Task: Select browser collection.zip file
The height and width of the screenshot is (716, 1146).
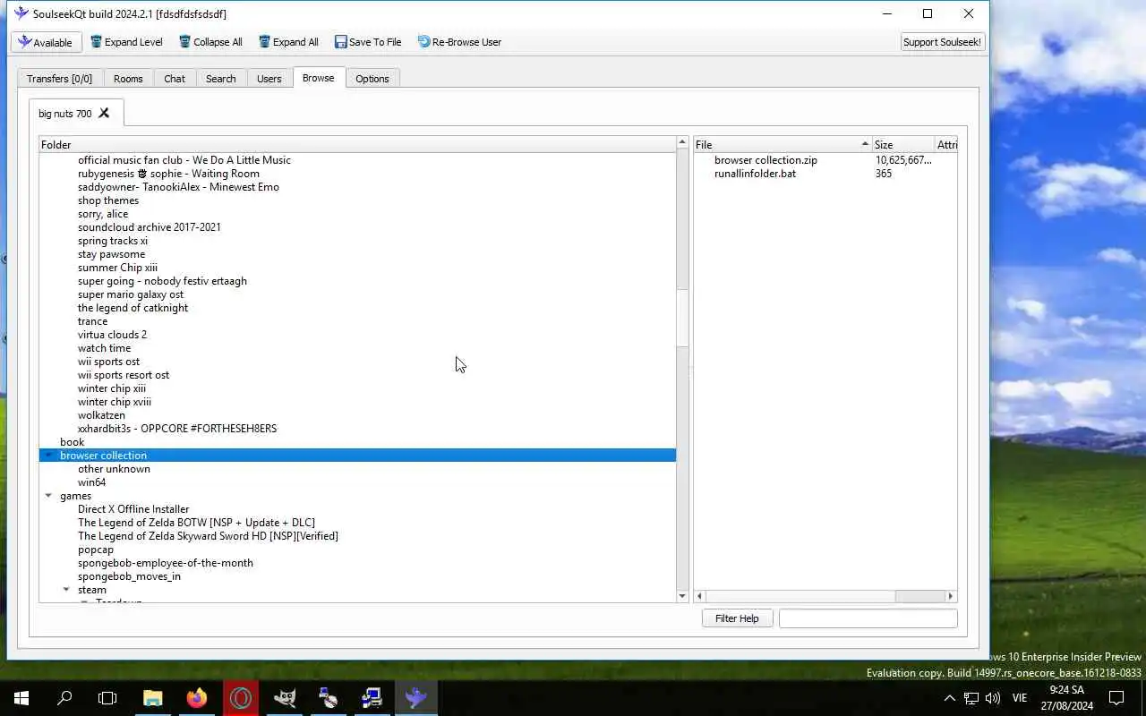Action: click(765, 160)
